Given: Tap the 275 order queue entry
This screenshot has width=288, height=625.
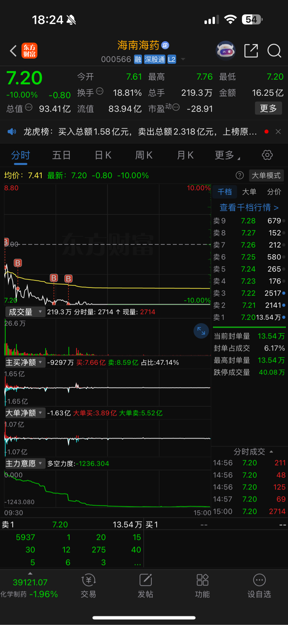Looking at the screenshot, I should point(99,550).
